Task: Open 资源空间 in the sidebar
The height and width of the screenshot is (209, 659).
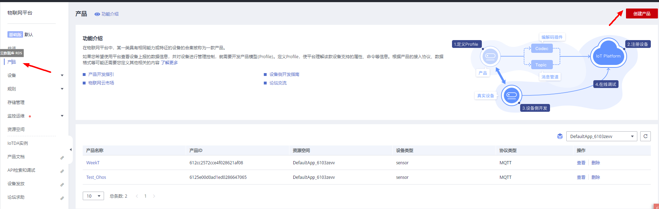Action: click(16, 129)
